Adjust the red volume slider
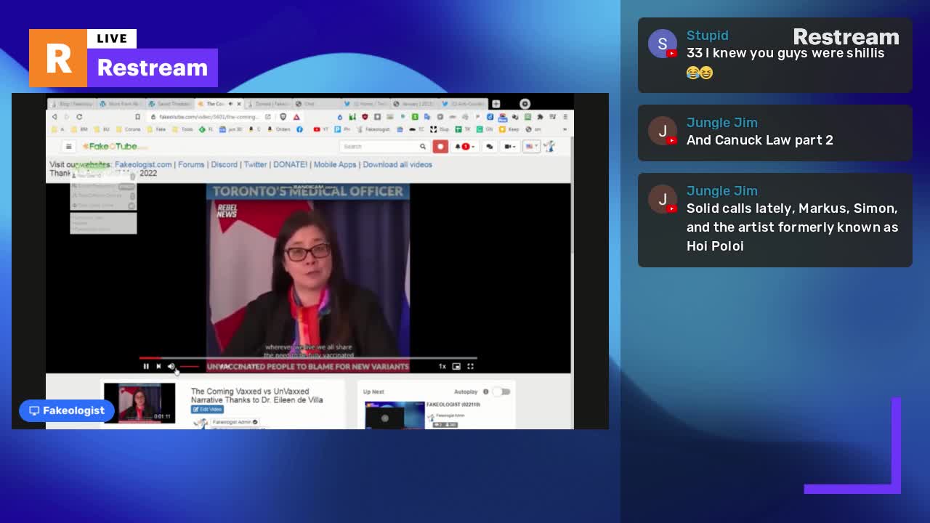 pyautogui.click(x=189, y=366)
